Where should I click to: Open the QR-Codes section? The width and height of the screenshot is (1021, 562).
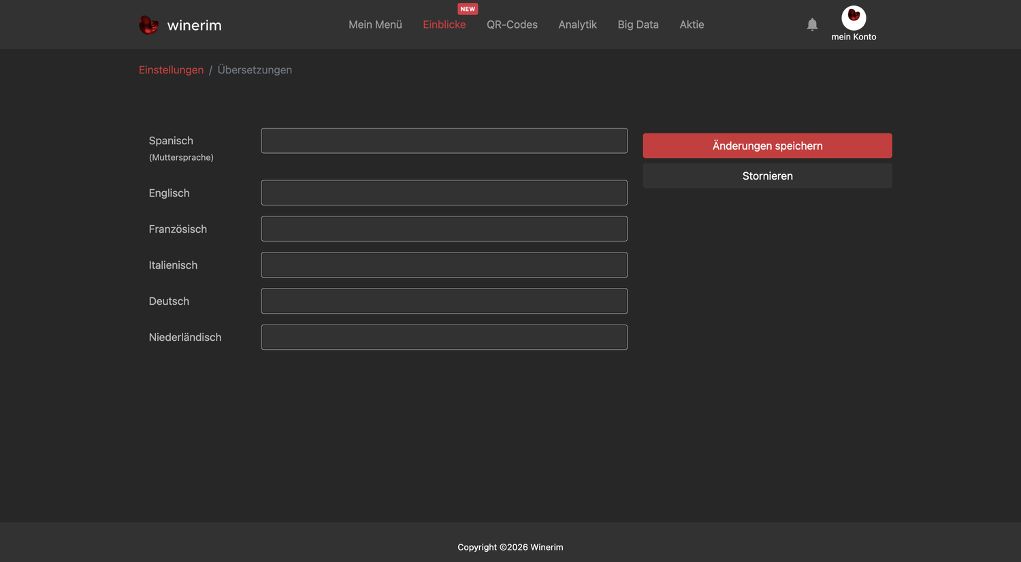[x=512, y=24]
